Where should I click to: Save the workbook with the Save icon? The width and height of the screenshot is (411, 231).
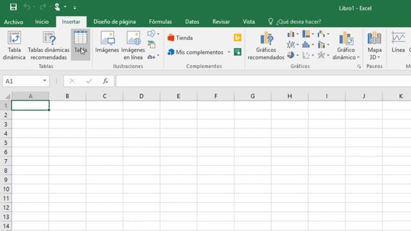click(13, 7)
